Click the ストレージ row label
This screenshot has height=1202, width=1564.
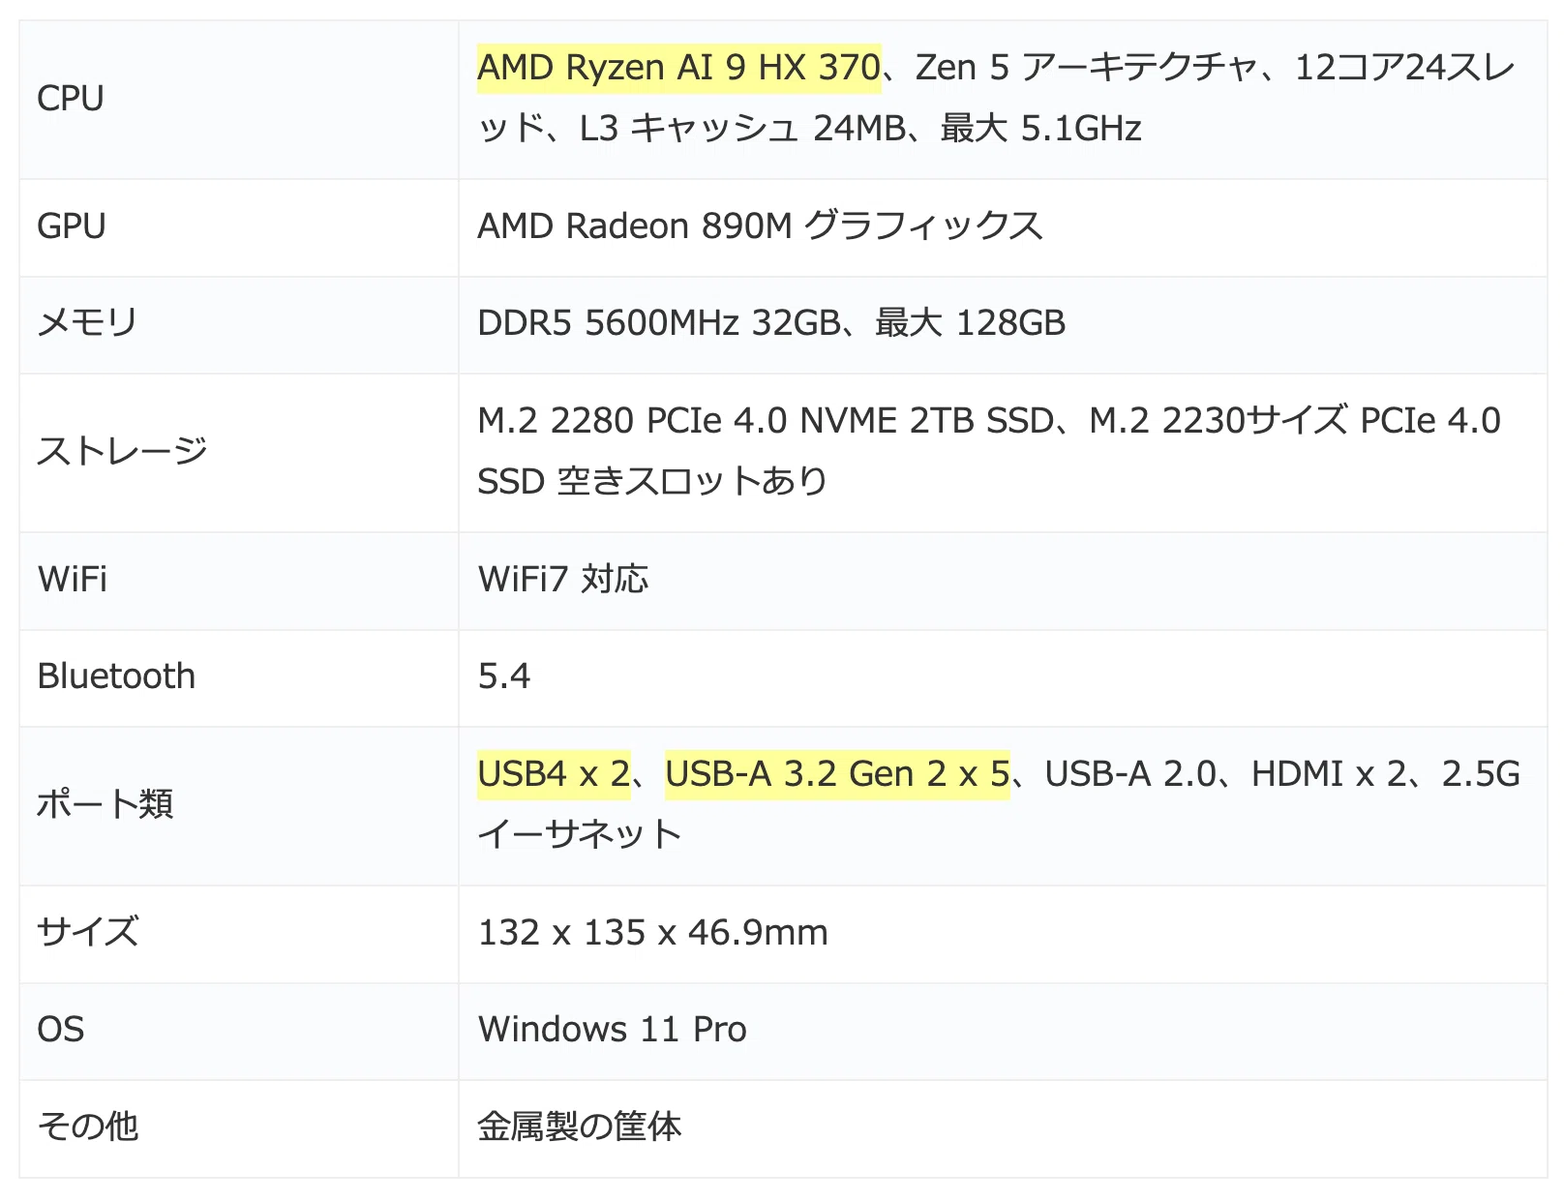123,450
